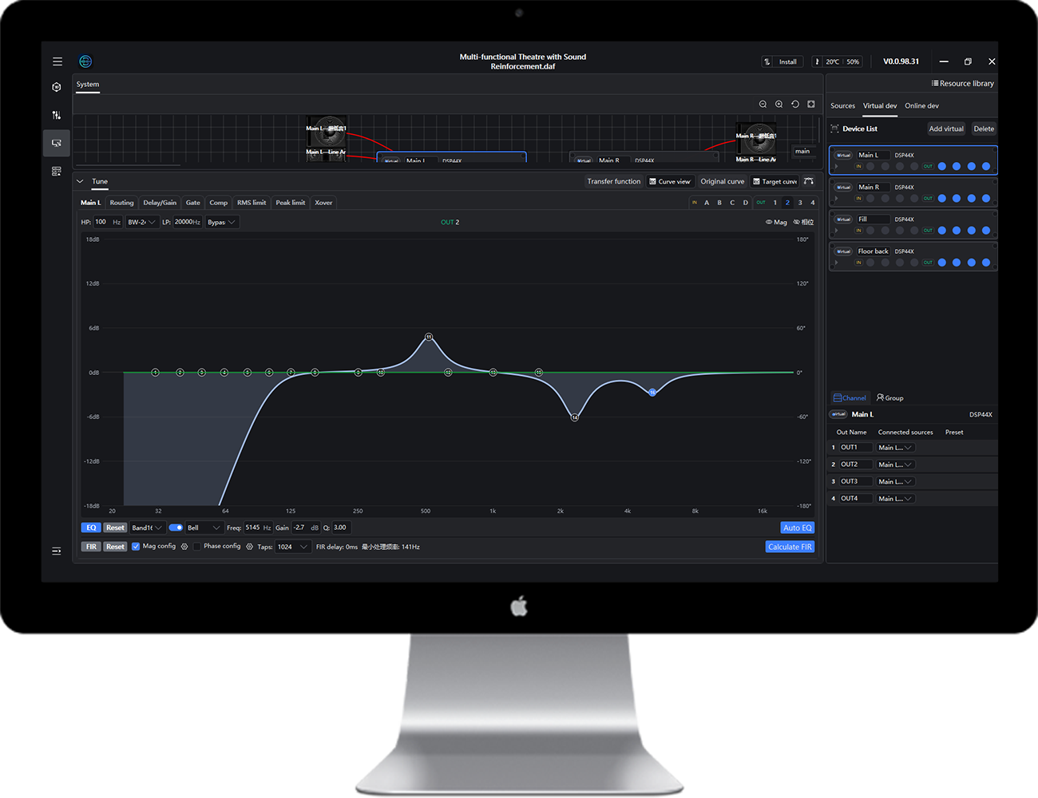This screenshot has width=1038, height=798.
Task: Toggle the Target curve option
Action: (775, 181)
